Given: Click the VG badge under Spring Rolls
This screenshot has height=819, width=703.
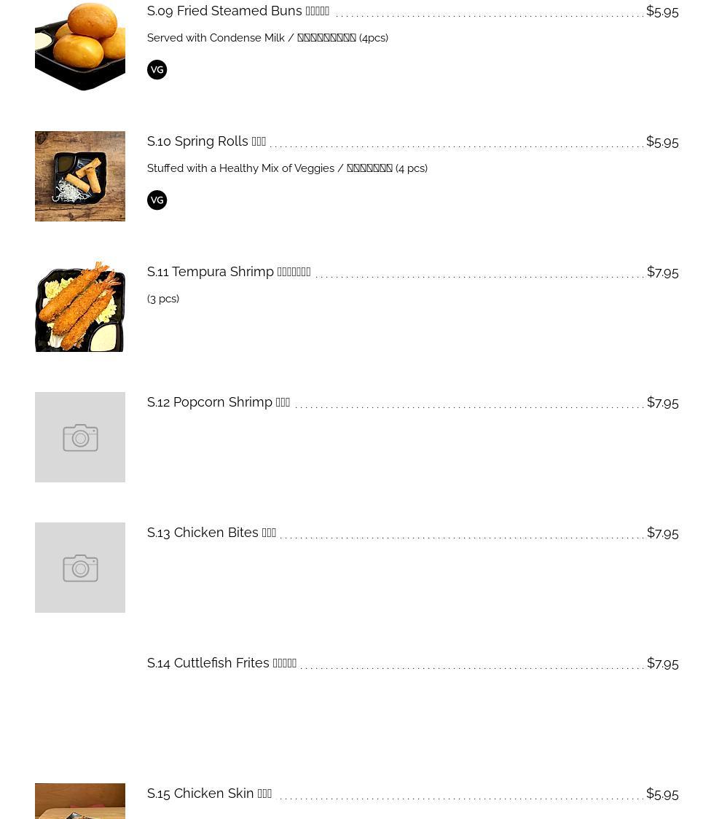Looking at the screenshot, I should pos(157,200).
